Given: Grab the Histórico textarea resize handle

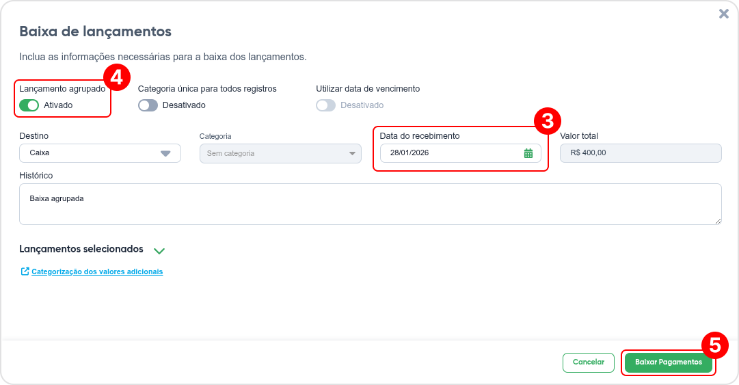Looking at the screenshot, I should (718, 221).
